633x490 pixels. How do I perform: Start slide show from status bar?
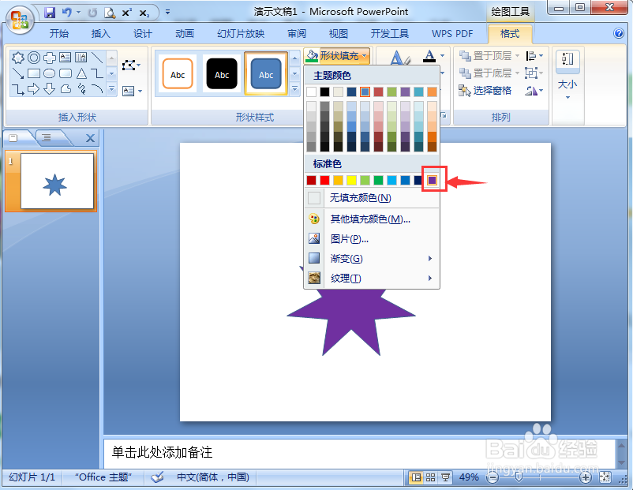pyautogui.click(x=445, y=477)
